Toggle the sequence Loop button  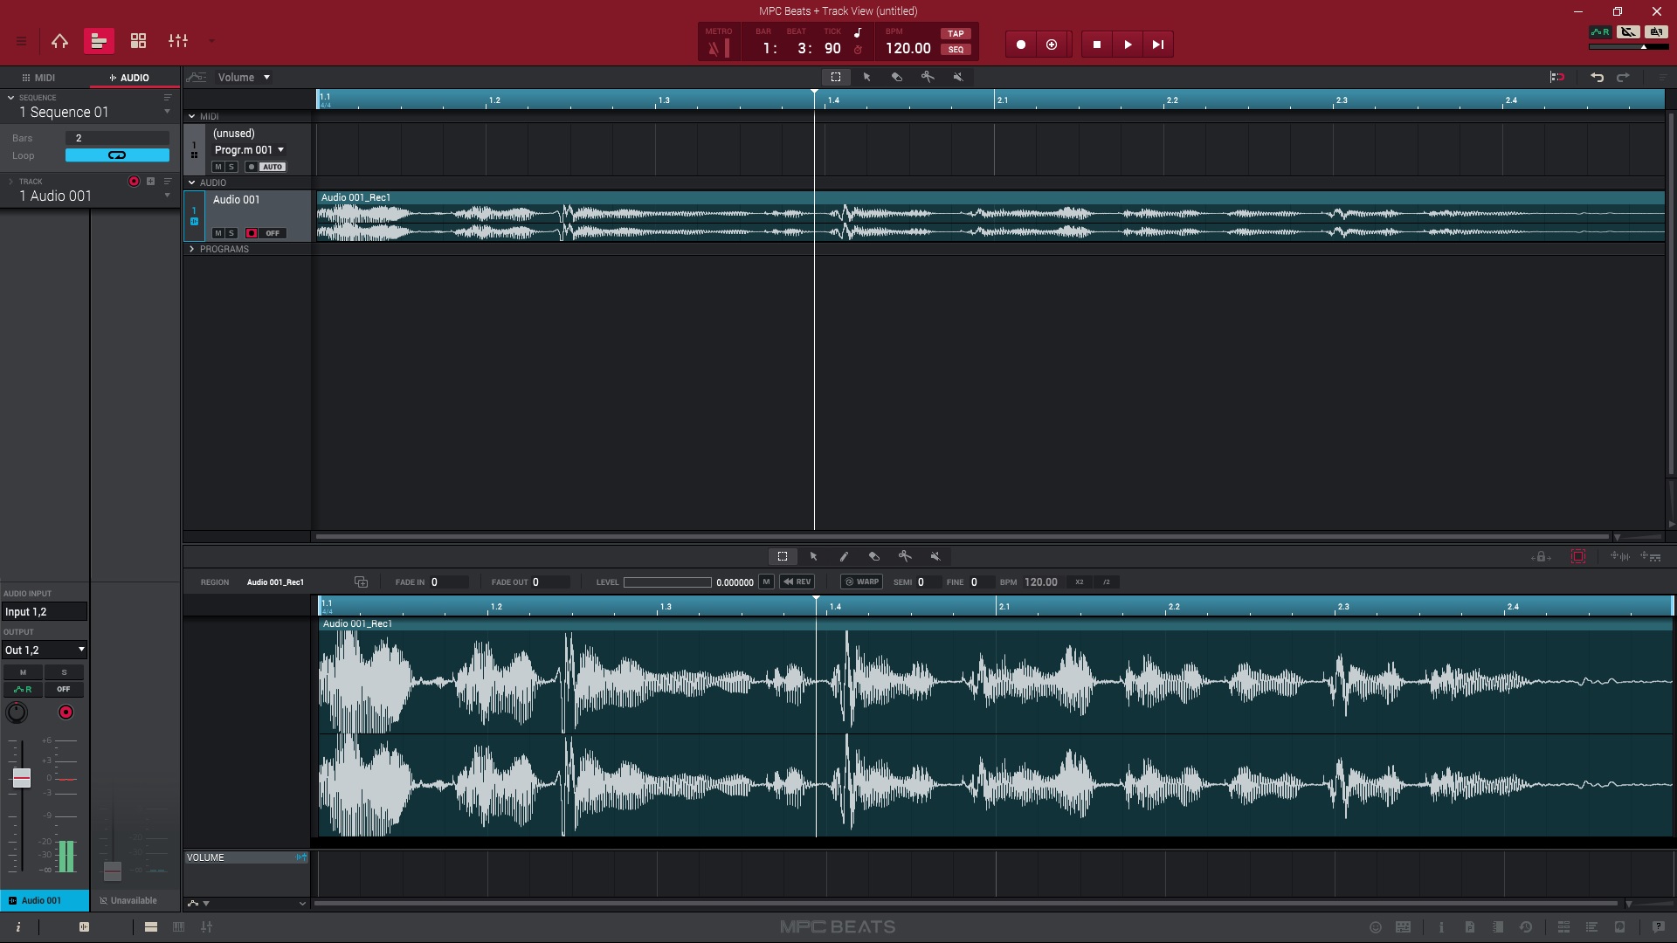pyautogui.click(x=117, y=155)
